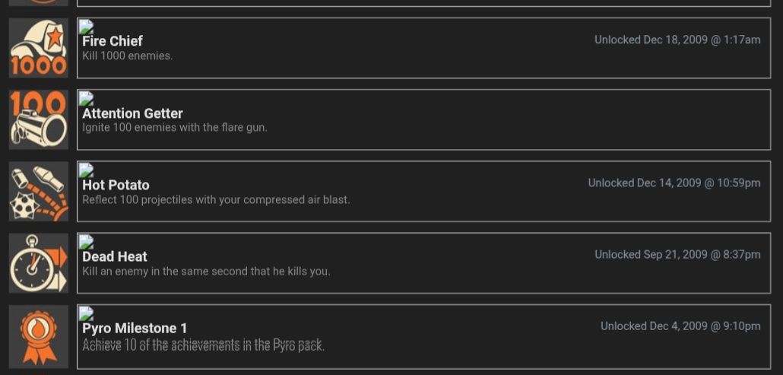Select the Pyro Milestone 1 title
This screenshot has width=783, height=375.
coord(135,328)
